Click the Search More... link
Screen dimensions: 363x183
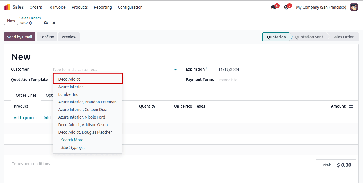coord(74,140)
